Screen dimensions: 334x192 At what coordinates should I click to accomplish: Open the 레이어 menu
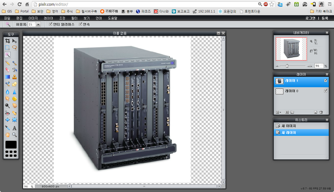(48, 18)
